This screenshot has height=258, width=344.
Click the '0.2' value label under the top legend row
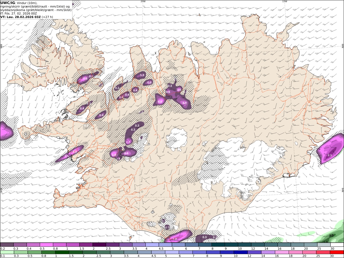[x=2, y=249]
